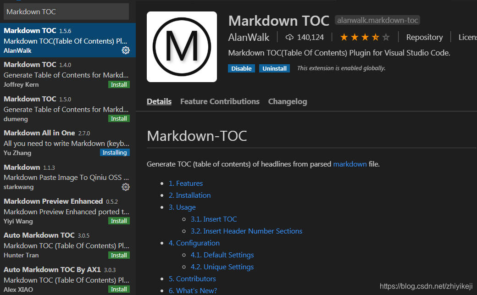The height and width of the screenshot is (295, 477).
Task: Select Markdown TOC 1.5.6 in extension list
Action: [68, 40]
